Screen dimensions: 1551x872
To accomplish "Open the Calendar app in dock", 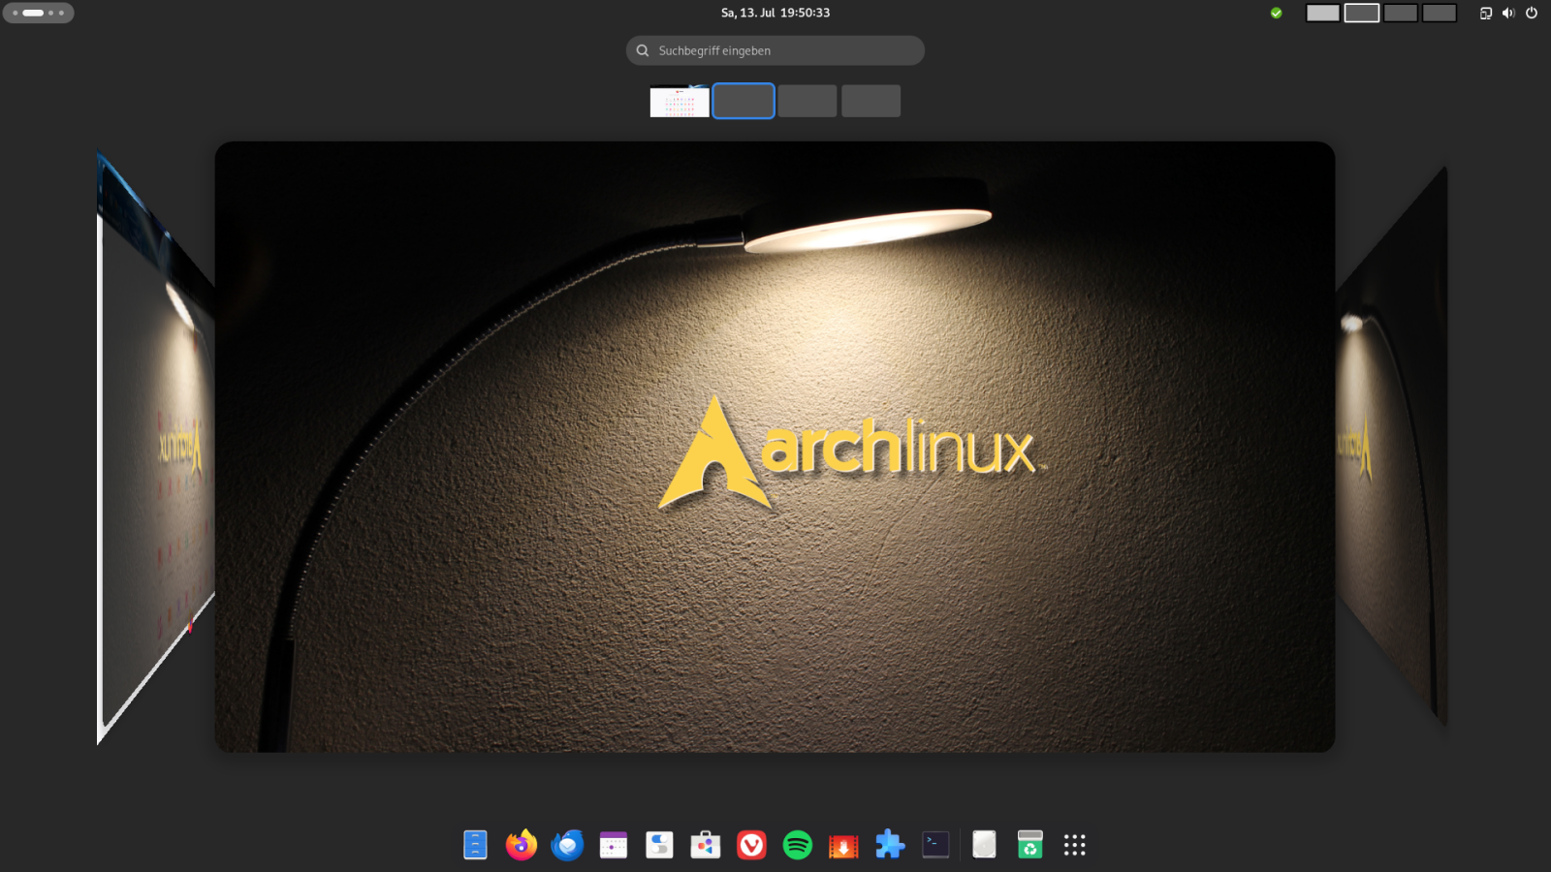I will click(x=614, y=845).
